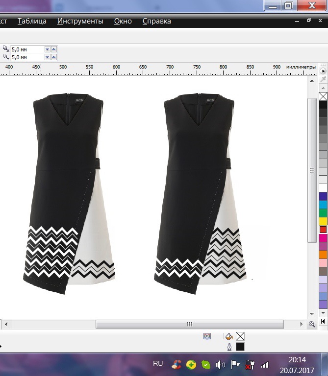Click the Окно menu item
Image resolution: width=328 pixels, height=376 pixels.
123,21
